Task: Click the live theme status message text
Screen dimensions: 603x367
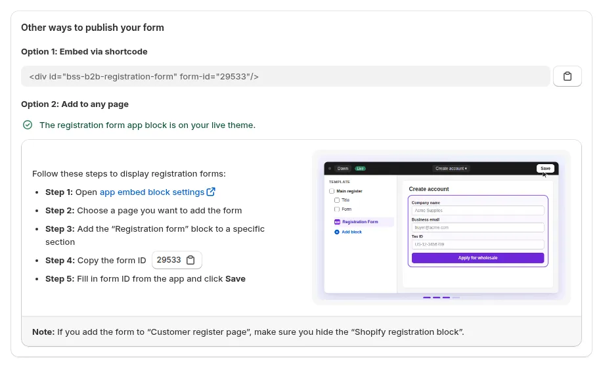Action: click(147, 125)
